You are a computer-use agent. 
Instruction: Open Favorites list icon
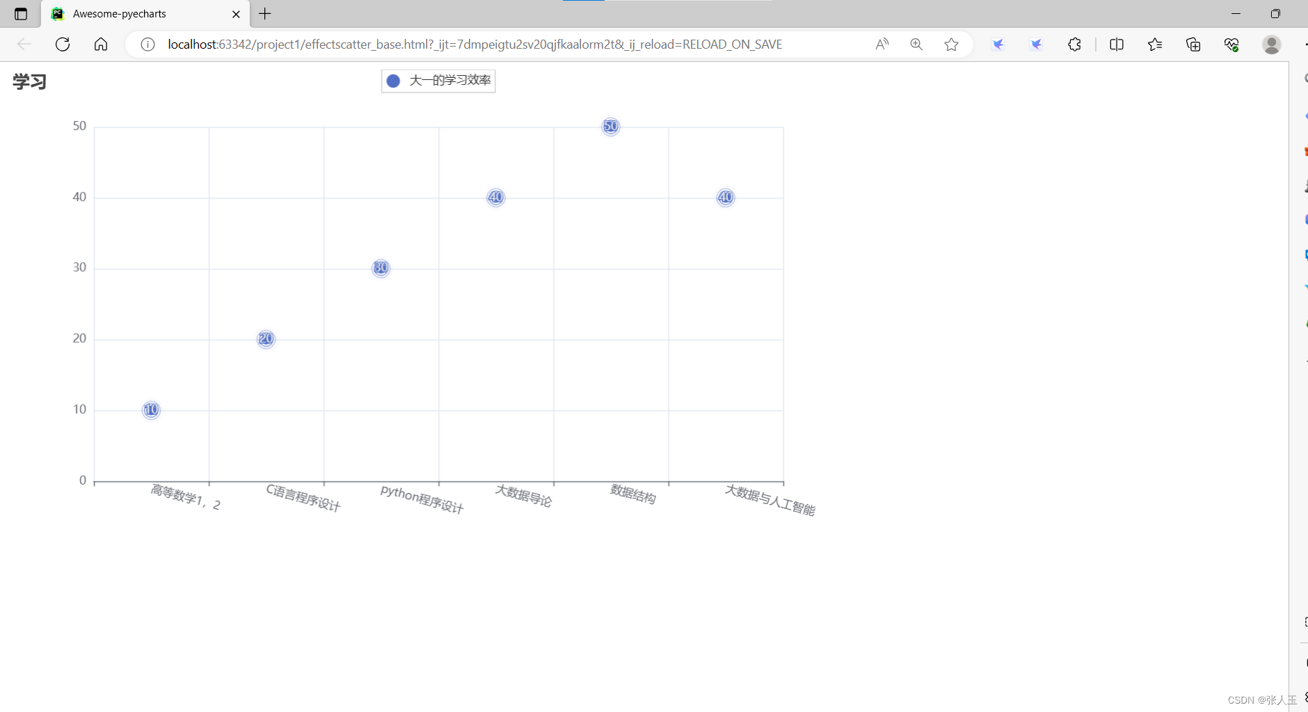1155,44
